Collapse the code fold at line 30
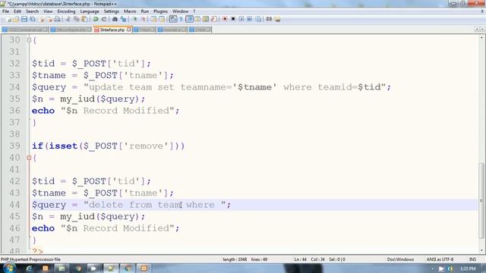The image size is (486, 273). click(29, 40)
